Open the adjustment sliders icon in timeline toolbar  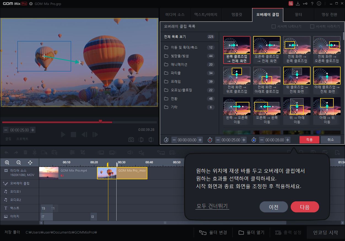(x=72, y=152)
